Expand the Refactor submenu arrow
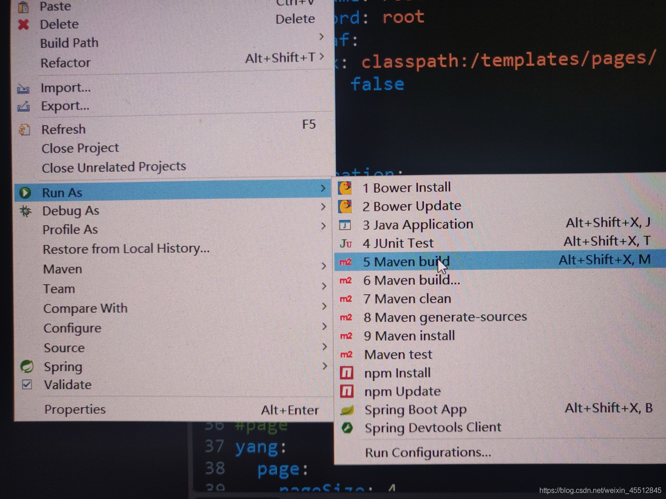This screenshot has height=499, width=666. coord(322,57)
